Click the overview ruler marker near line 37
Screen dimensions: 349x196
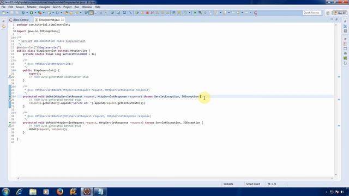click(x=339, y=126)
